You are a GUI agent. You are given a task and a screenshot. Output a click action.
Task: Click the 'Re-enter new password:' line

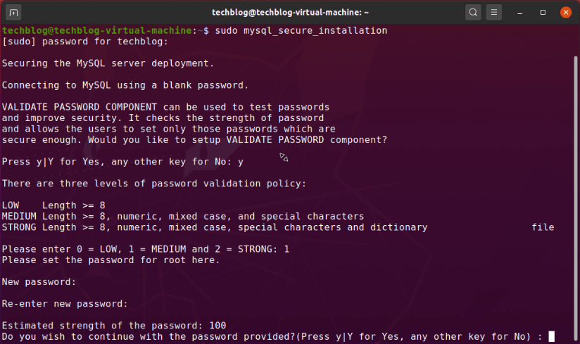click(65, 304)
